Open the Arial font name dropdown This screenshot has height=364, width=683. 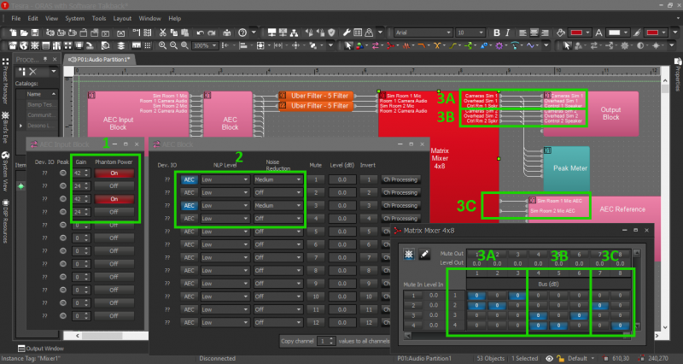click(423, 32)
